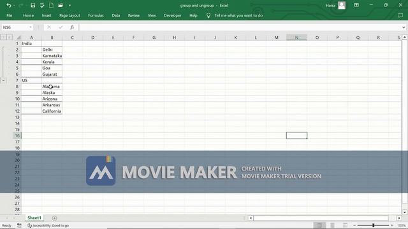Select the cell containing Delhi

pyautogui.click(x=52, y=50)
